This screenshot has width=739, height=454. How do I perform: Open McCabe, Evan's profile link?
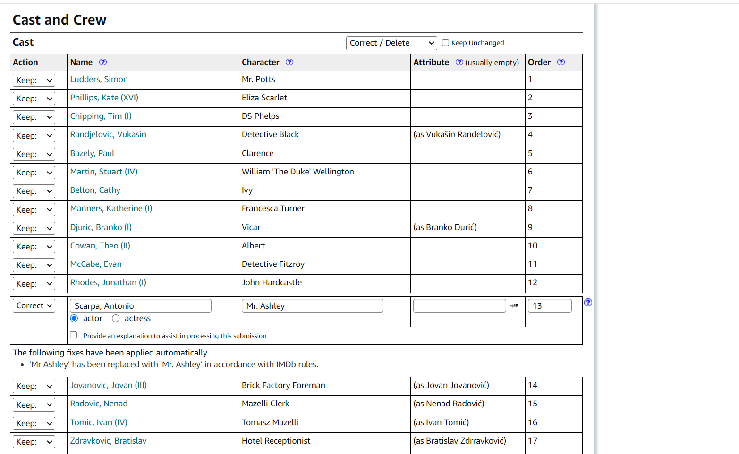[x=96, y=264]
